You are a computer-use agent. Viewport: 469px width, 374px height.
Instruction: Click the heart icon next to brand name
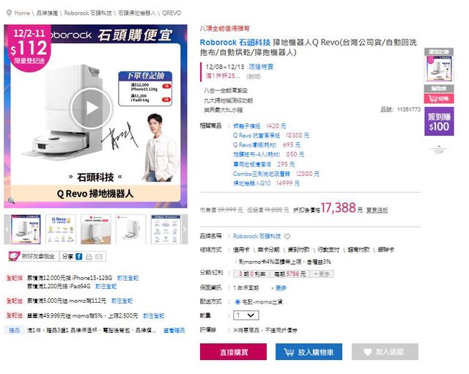[x=287, y=237]
